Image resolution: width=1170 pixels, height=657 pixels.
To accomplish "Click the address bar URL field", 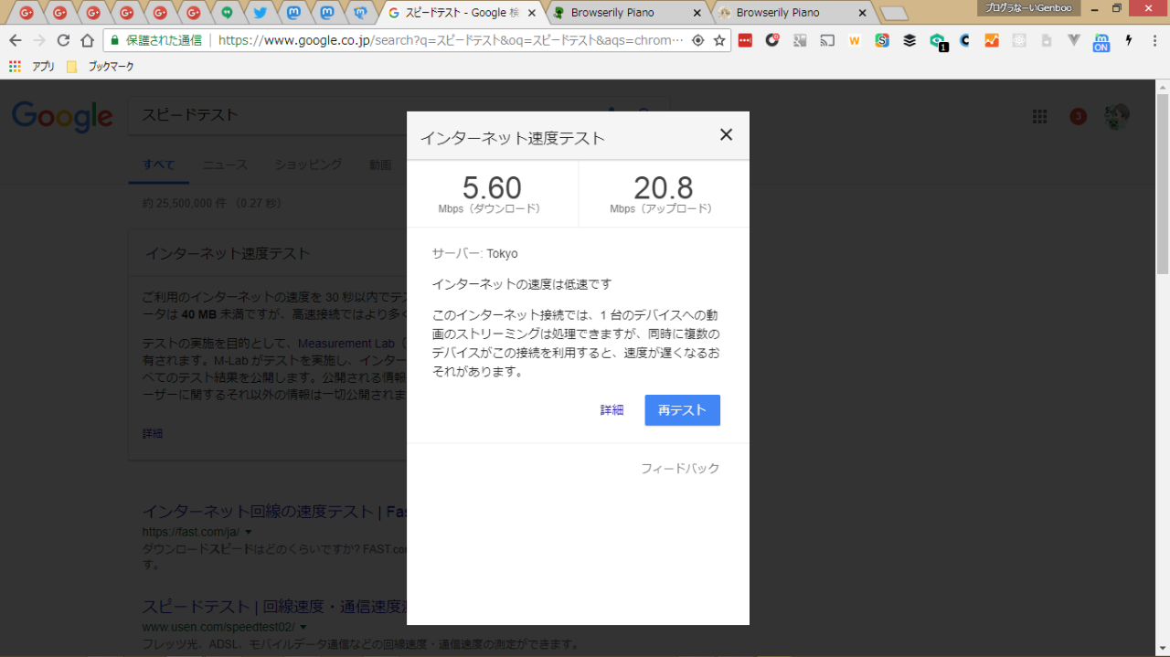I will [x=448, y=40].
